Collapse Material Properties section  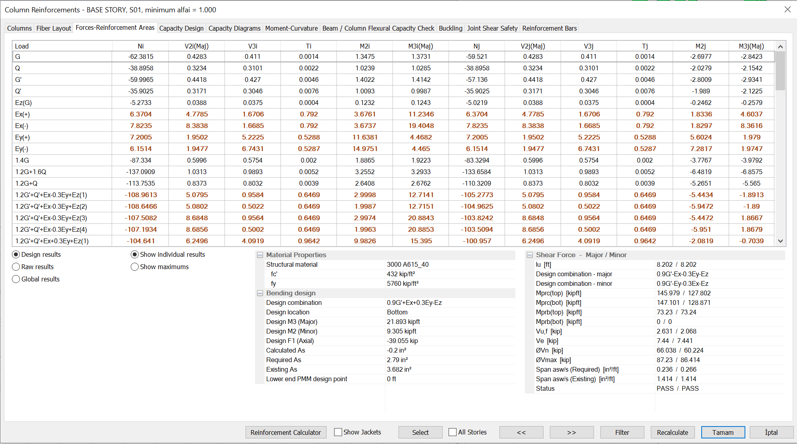(x=260, y=255)
